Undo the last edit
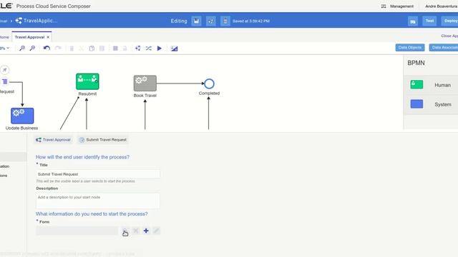The height and width of the screenshot is (257, 458). pyautogui.click(x=47, y=48)
